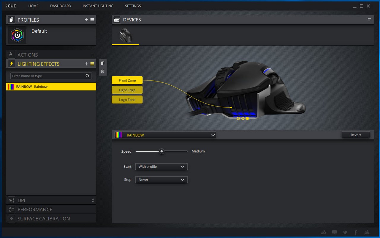Click the third filled mouse view dot

247,118
